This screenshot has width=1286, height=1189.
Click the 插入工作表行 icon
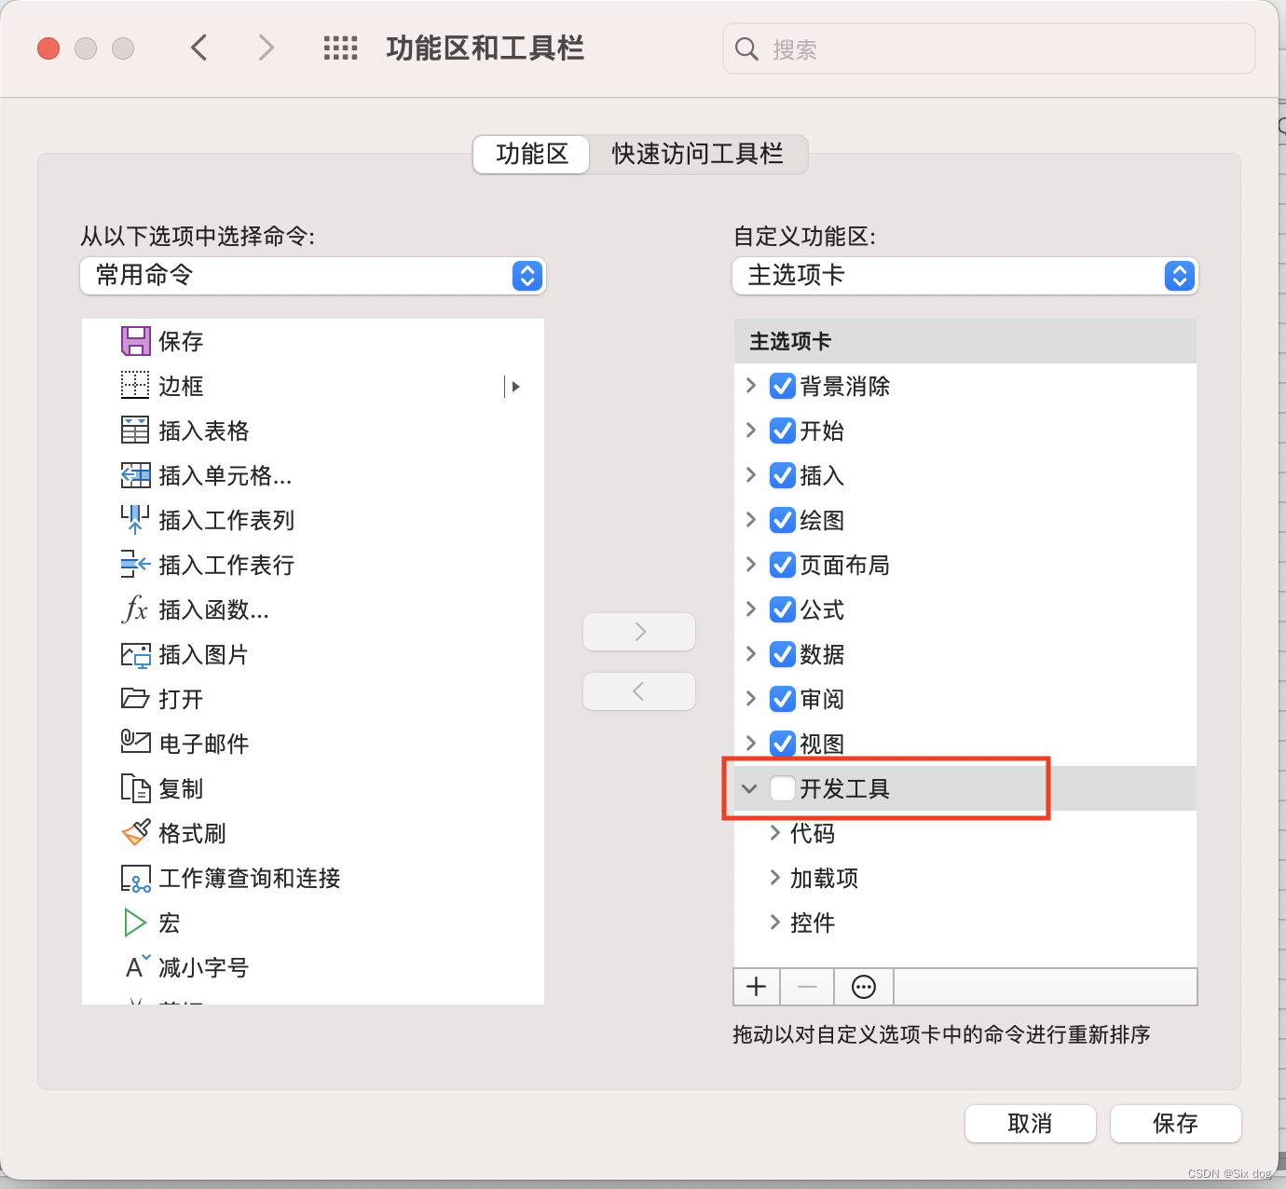point(135,565)
